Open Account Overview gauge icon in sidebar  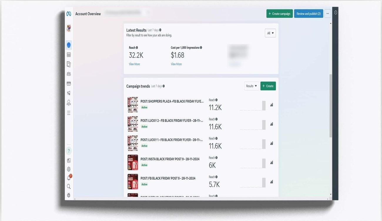tap(69, 45)
